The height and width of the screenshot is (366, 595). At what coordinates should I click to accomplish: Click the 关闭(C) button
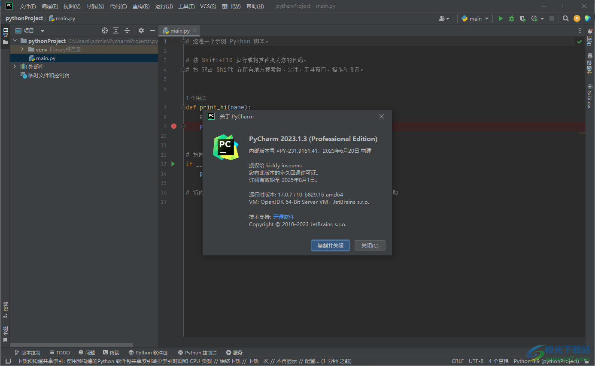click(x=370, y=245)
